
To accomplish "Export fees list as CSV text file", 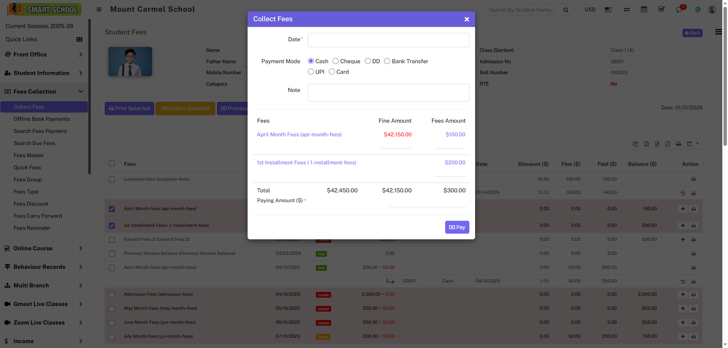I will 657,144.
